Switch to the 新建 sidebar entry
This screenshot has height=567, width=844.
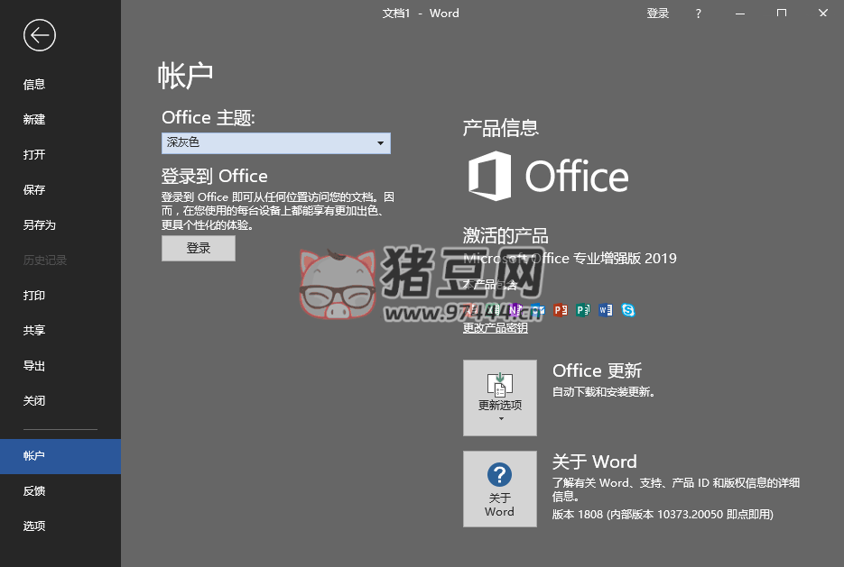tap(33, 119)
